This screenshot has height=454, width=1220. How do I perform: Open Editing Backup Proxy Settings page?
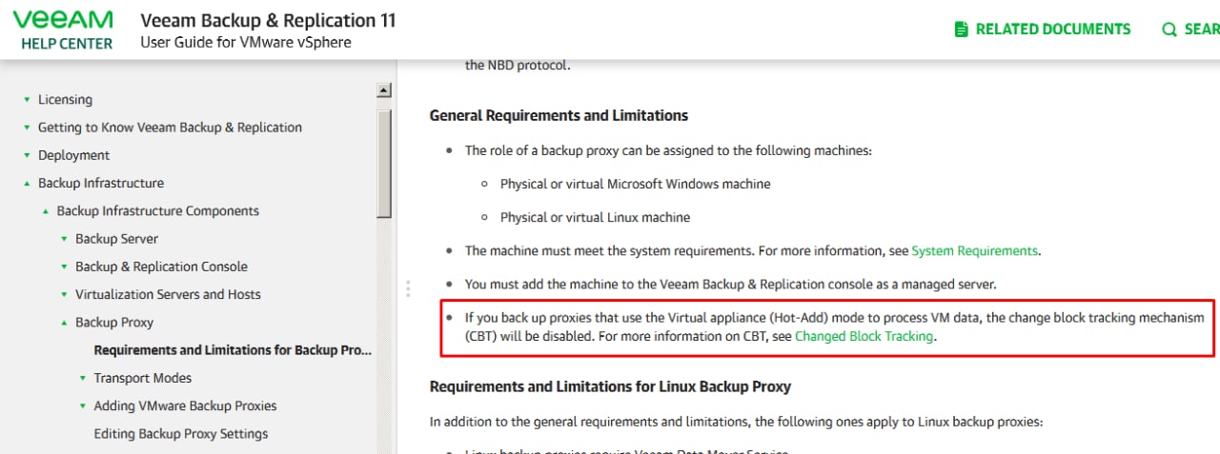pos(180,434)
